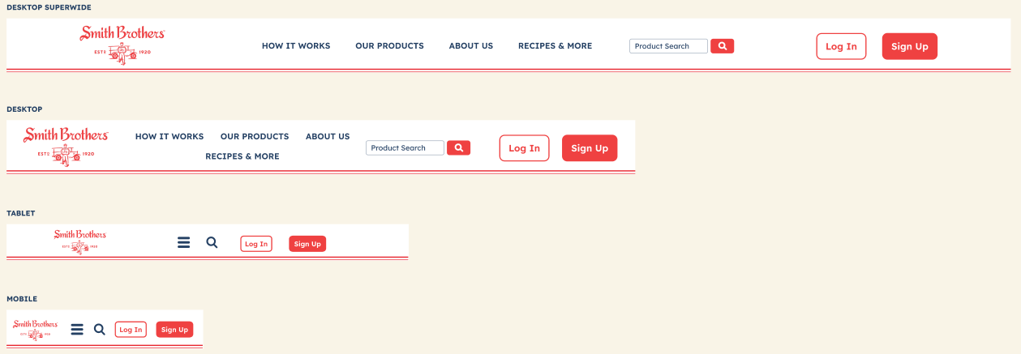Image resolution: width=1021 pixels, height=354 pixels.
Task: Tap Sign Up in the mobile header
Action: [x=174, y=330]
